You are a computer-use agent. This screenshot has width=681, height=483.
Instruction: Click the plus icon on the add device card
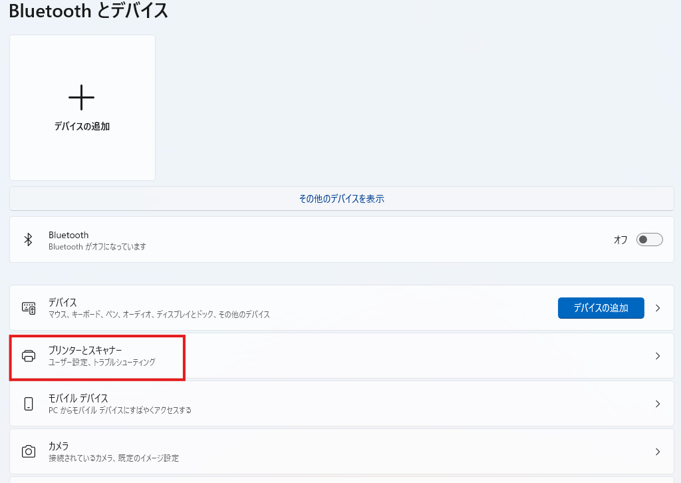pyautogui.click(x=82, y=98)
